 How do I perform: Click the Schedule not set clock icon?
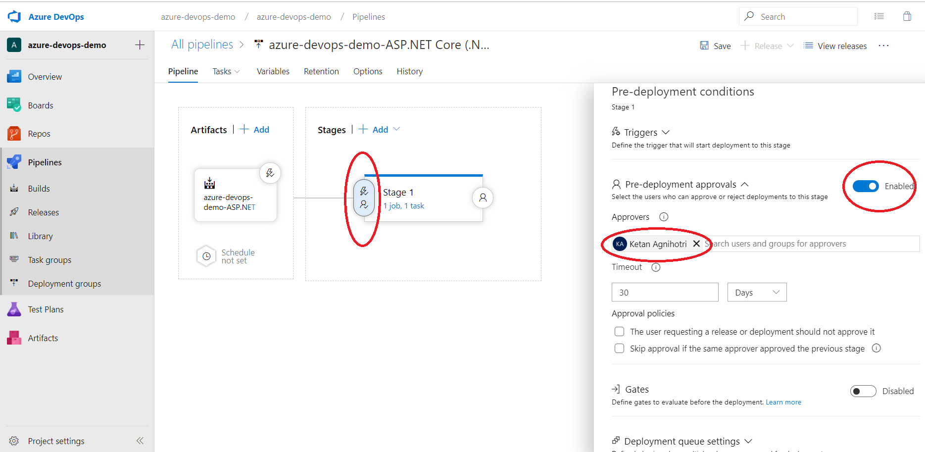pyautogui.click(x=206, y=256)
